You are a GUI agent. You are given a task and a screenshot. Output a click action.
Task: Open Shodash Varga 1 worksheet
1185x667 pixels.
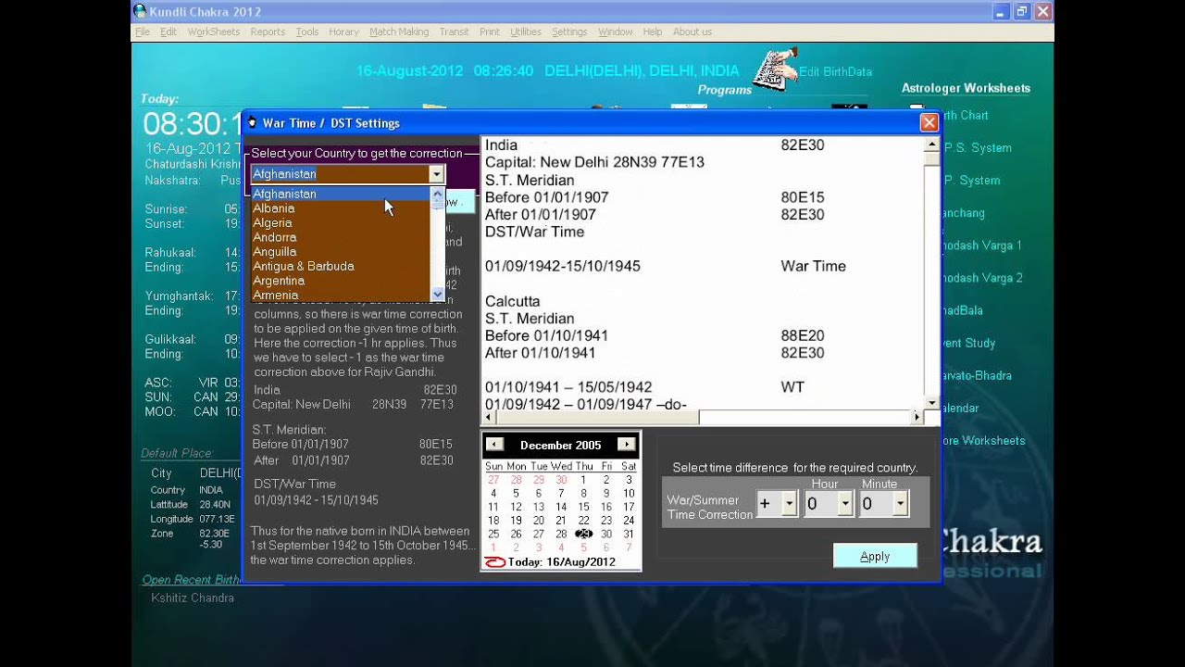coord(981,245)
